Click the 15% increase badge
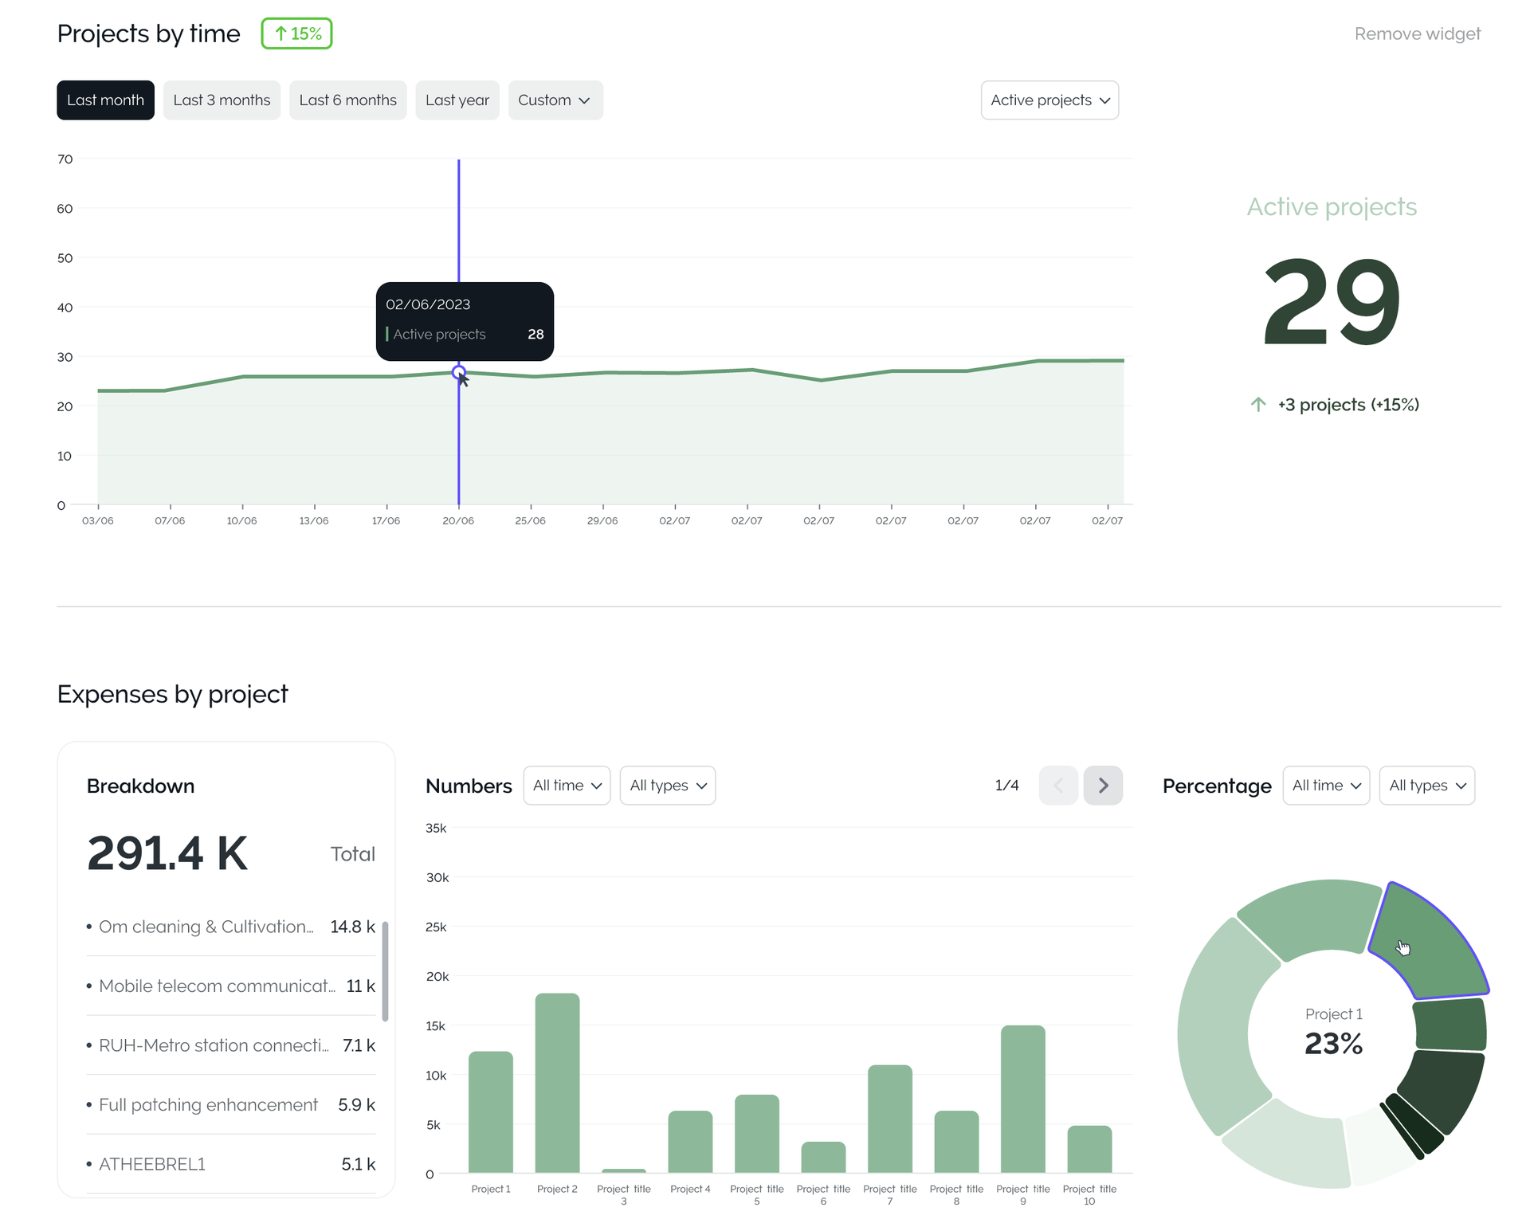The height and width of the screenshot is (1227, 1530). 296,33
